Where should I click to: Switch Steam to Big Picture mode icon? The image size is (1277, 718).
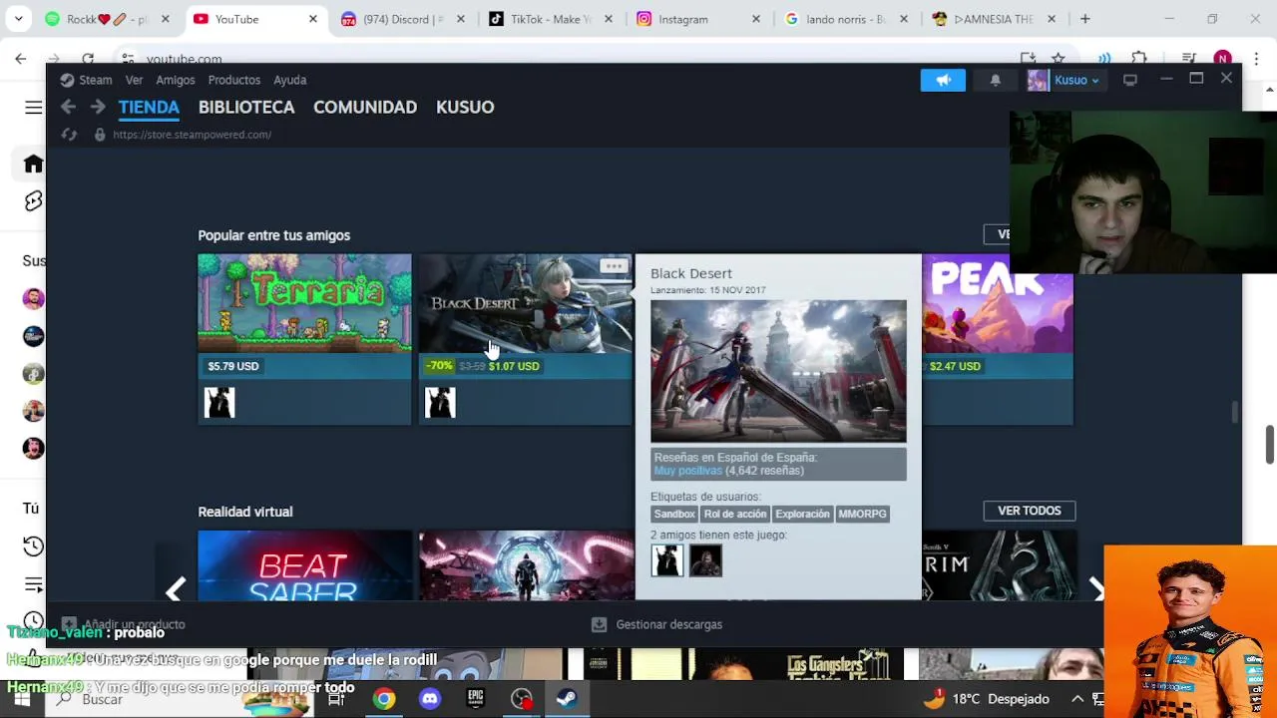(x=1129, y=80)
